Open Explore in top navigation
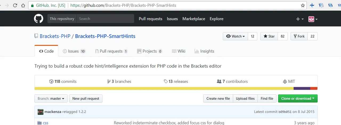 (x=217, y=19)
